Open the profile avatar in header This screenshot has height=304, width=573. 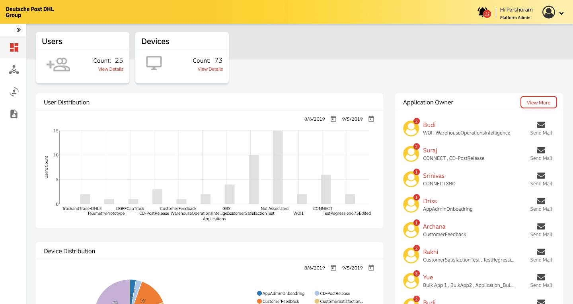coord(549,12)
